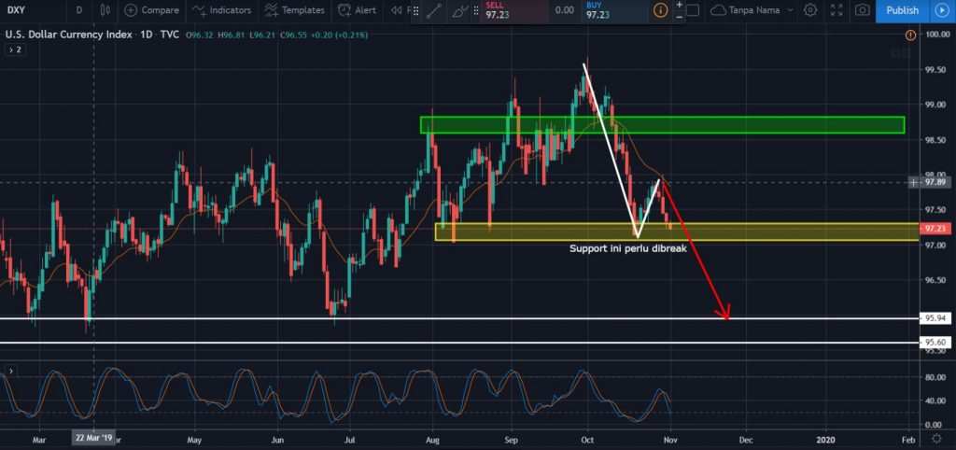Screen dimensions: 956x450
Task: Click the Sep label on time axis
Action: (512, 439)
